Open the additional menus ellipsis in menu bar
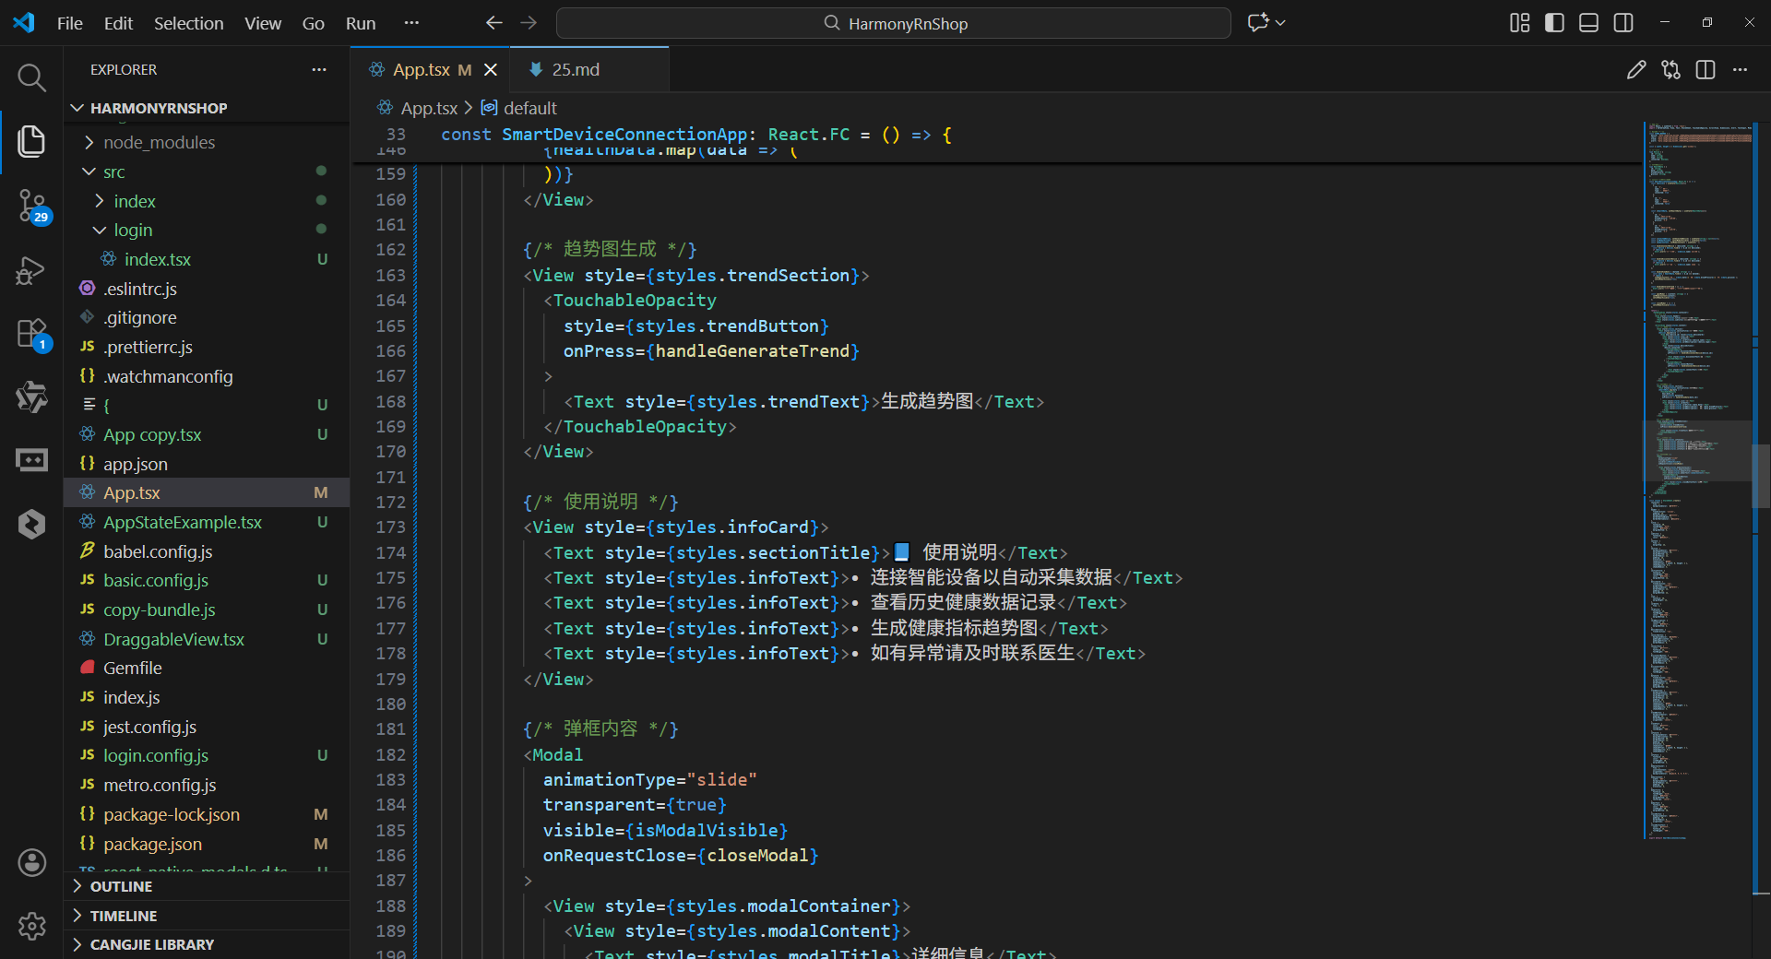The height and width of the screenshot is (959, 1771). [411, 23]
